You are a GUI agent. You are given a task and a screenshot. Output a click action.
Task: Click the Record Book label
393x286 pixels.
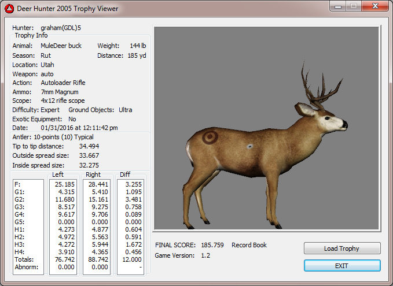[249, 245]
